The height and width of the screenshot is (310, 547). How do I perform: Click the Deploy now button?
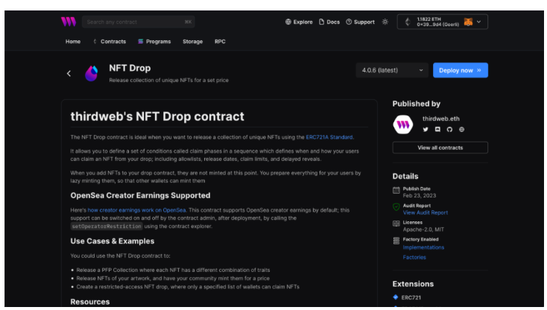(461, 70)
